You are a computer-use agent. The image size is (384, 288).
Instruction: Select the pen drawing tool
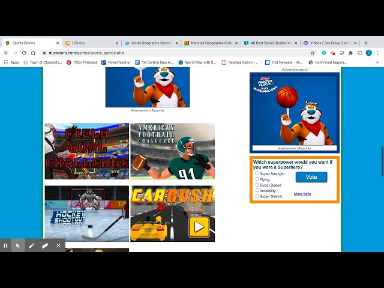(31, 245)
